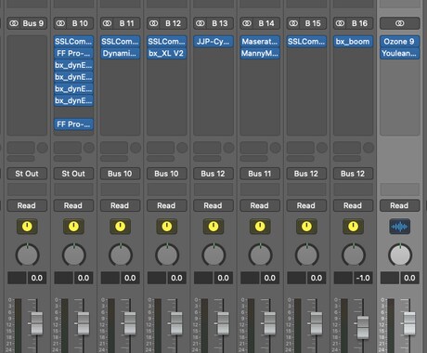The width and height of the screenshot is (427, 353).
Task: Open the Bus 10 output menu on B 11 strip
Action: pos(120,174)
